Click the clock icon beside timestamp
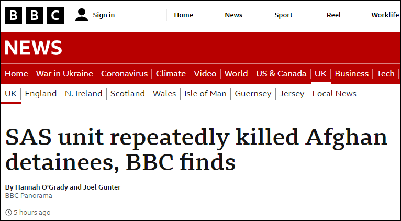This screenshot has width=401, height=221. [x=8, y=213]
